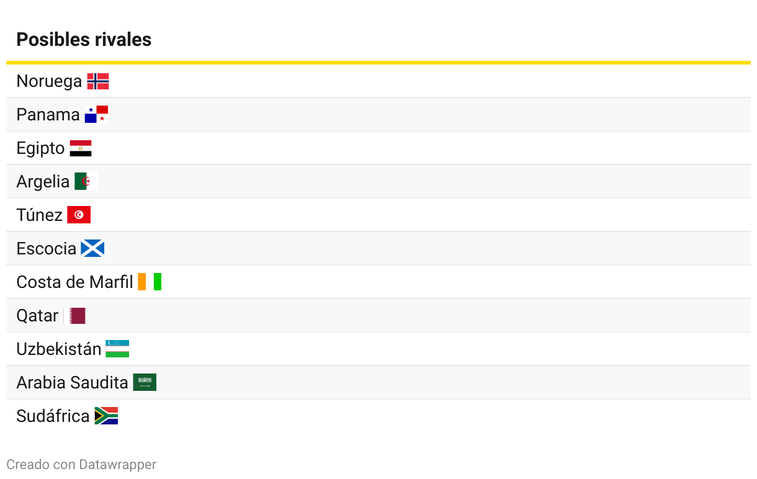757x479 pixels.
Task: Click the Uzbekistan flag icon
Action: tap(117, 349)
